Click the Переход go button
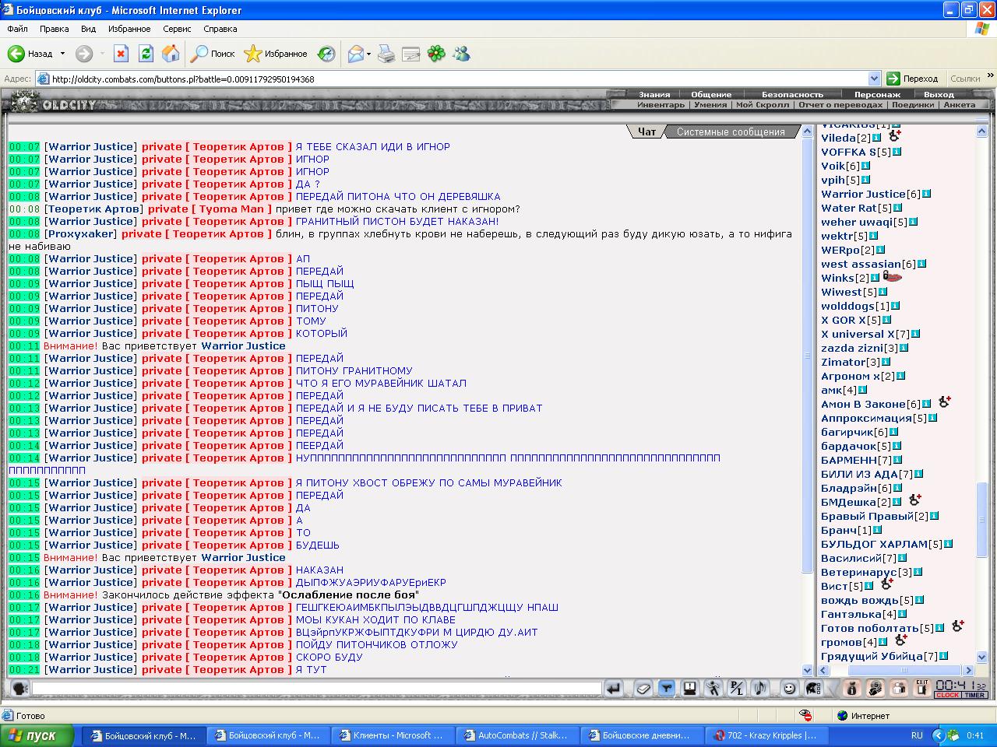Viewport: 997px width, 747px height. point(913,79)
